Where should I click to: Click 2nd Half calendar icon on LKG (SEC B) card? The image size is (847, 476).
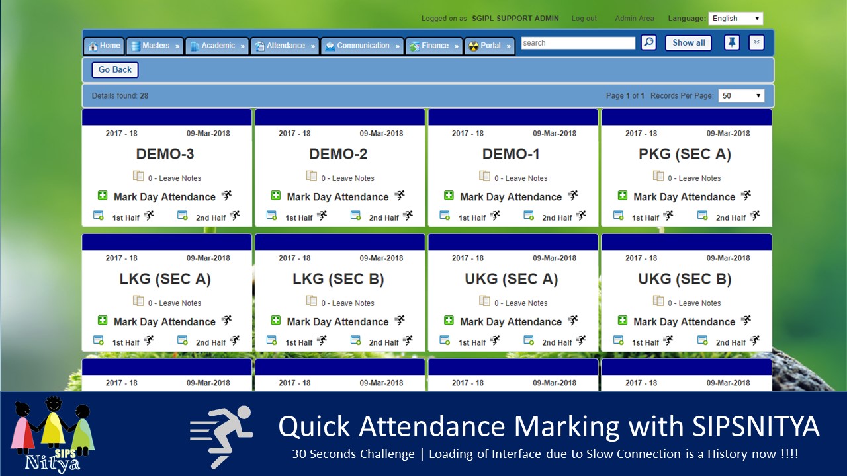pyautogui.click(x=356, y=340)
